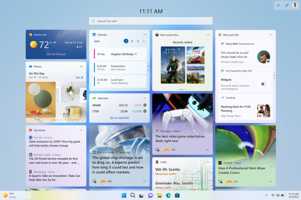Show hidden icons tray chevron

(266, 195)
